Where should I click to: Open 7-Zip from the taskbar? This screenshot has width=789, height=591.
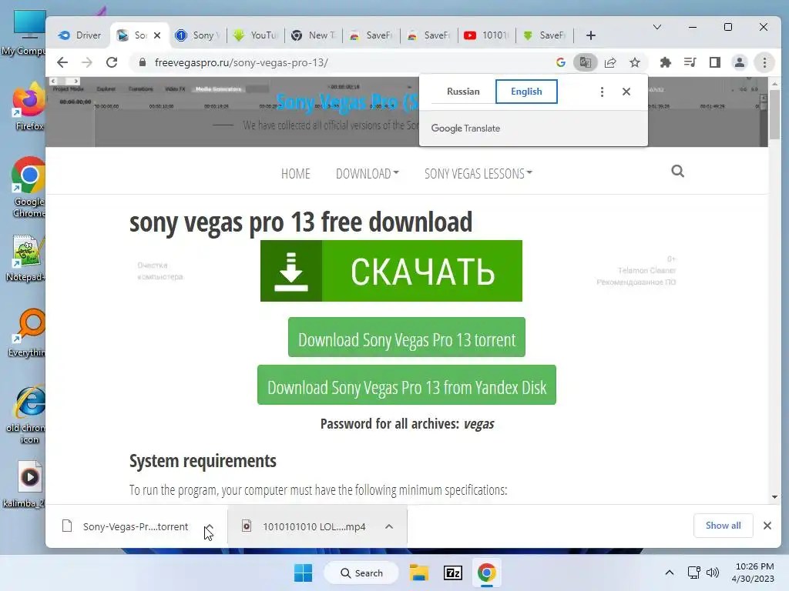tap(453, 573)
